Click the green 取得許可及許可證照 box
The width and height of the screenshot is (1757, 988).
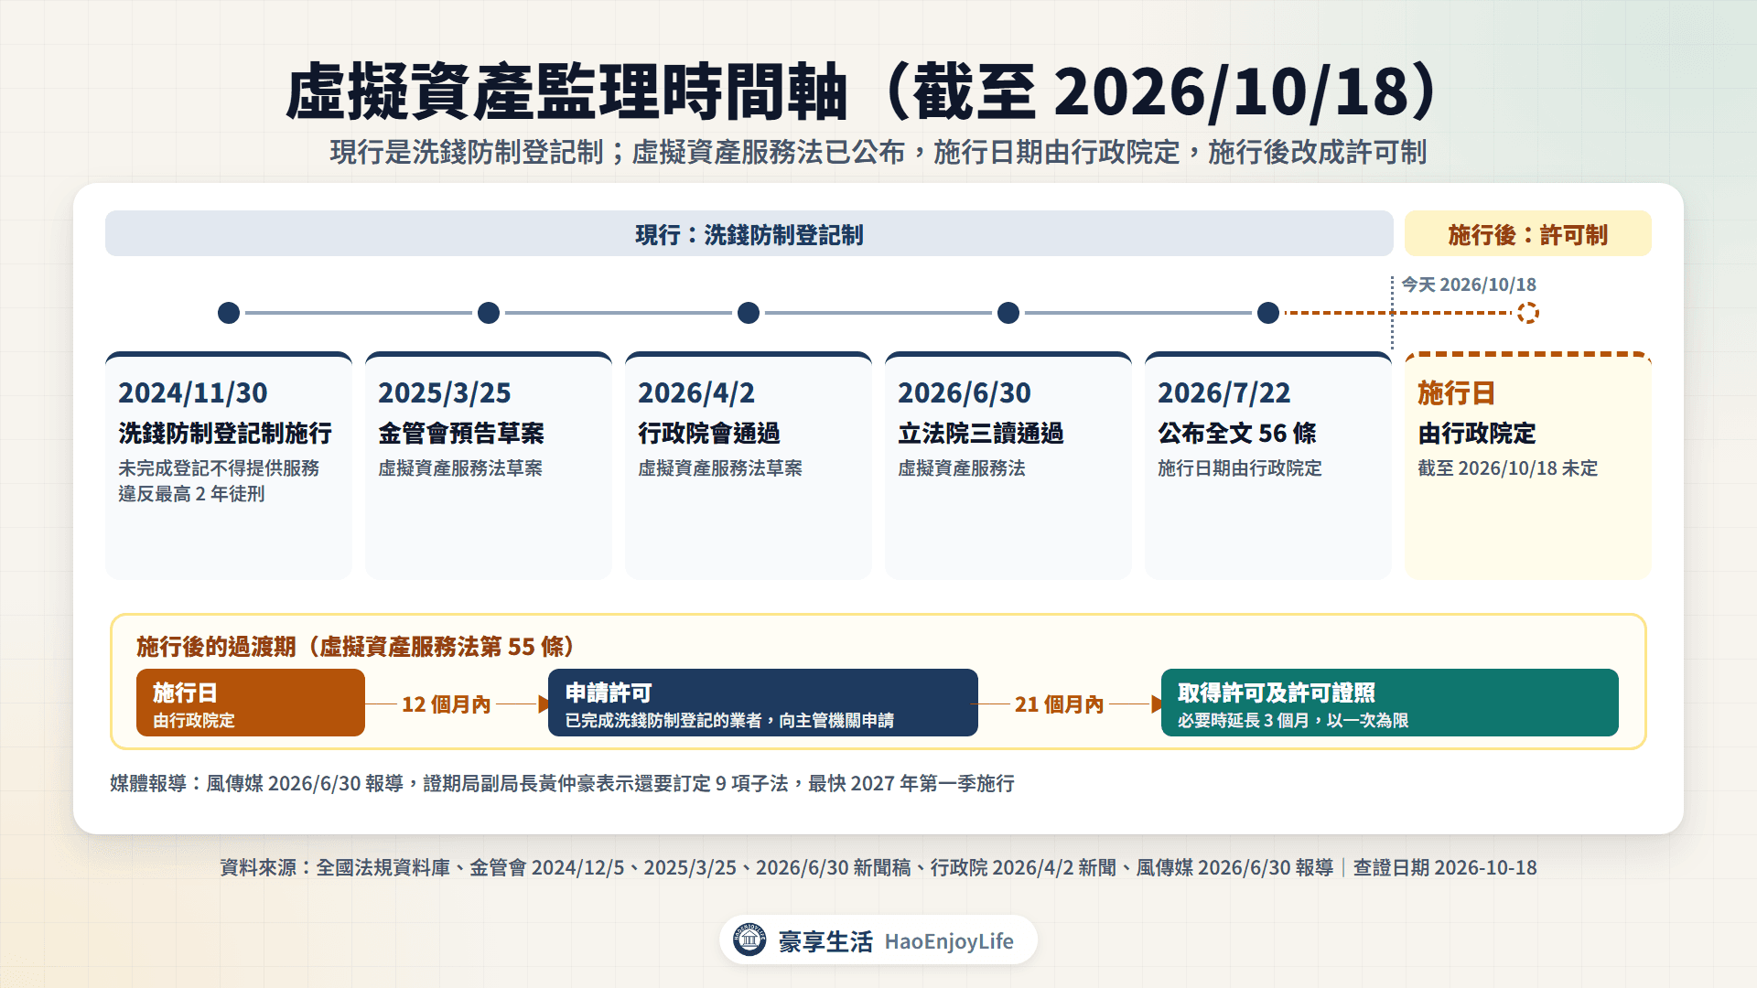[1390, 703]
